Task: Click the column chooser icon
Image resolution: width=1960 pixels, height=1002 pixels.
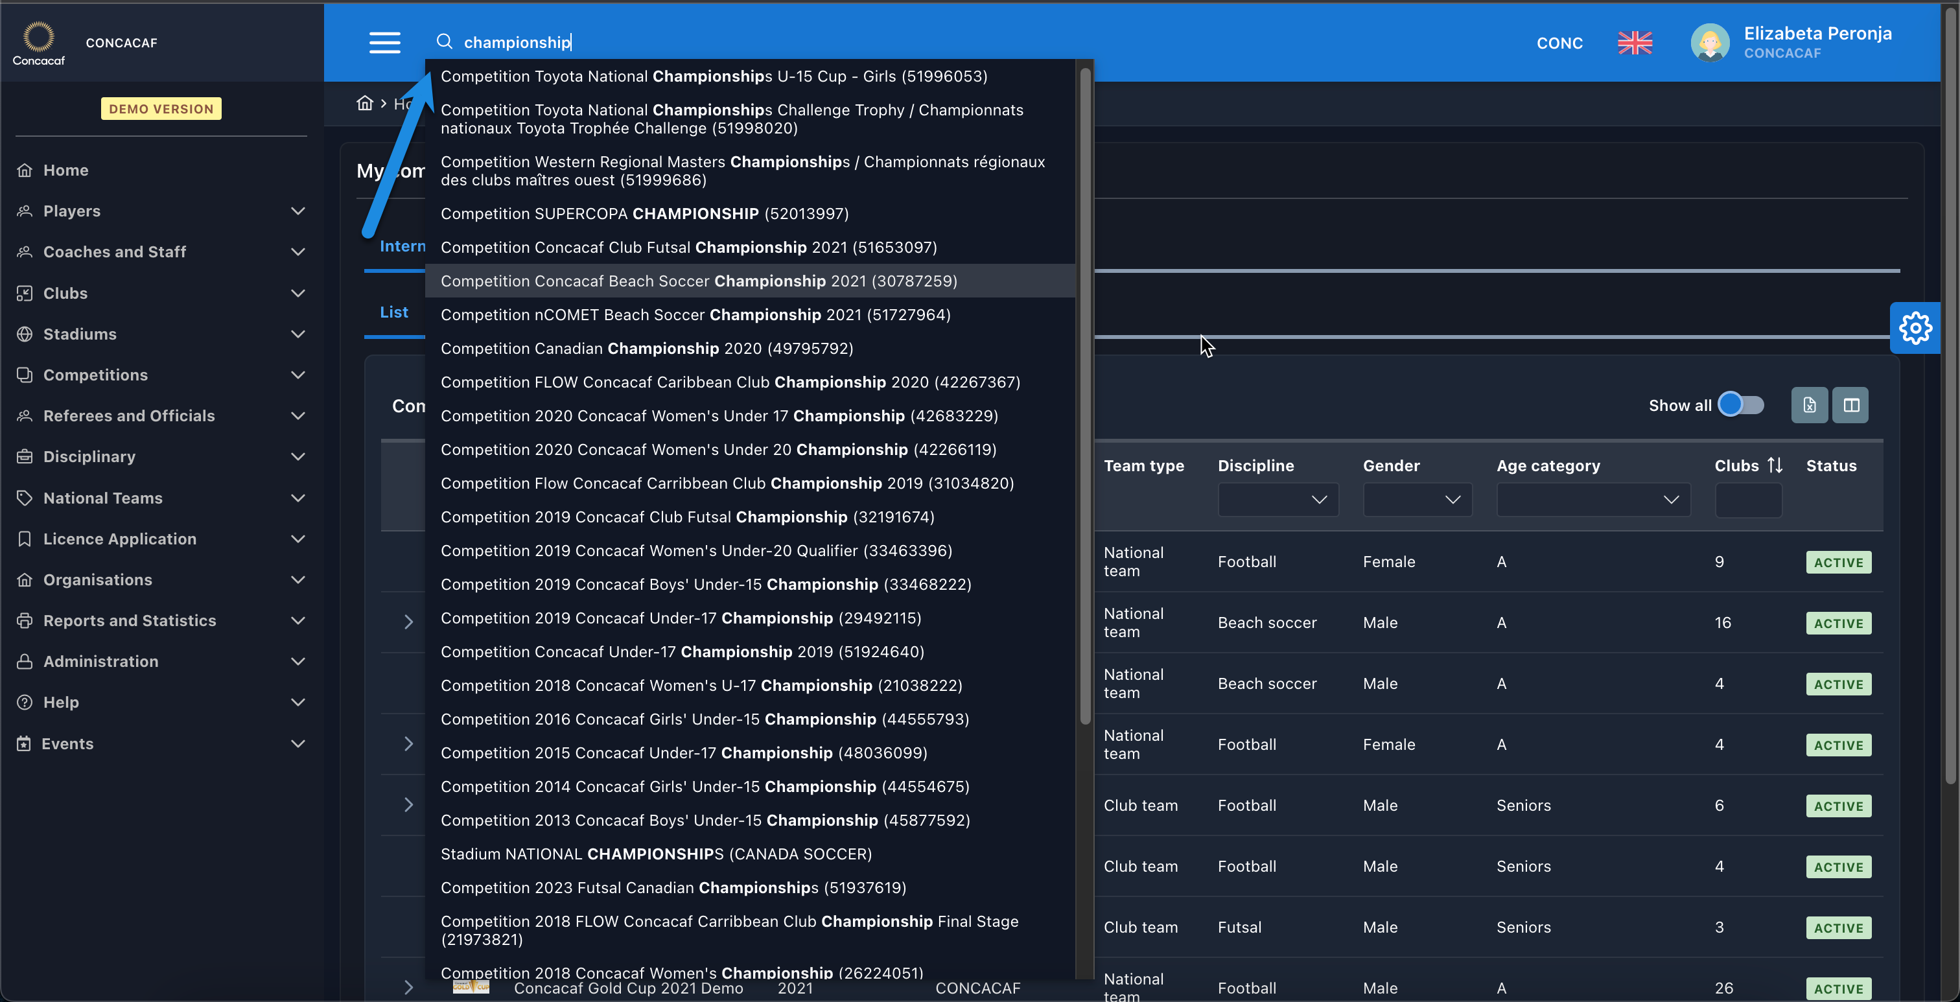Action: click(x=1850, y=406)
